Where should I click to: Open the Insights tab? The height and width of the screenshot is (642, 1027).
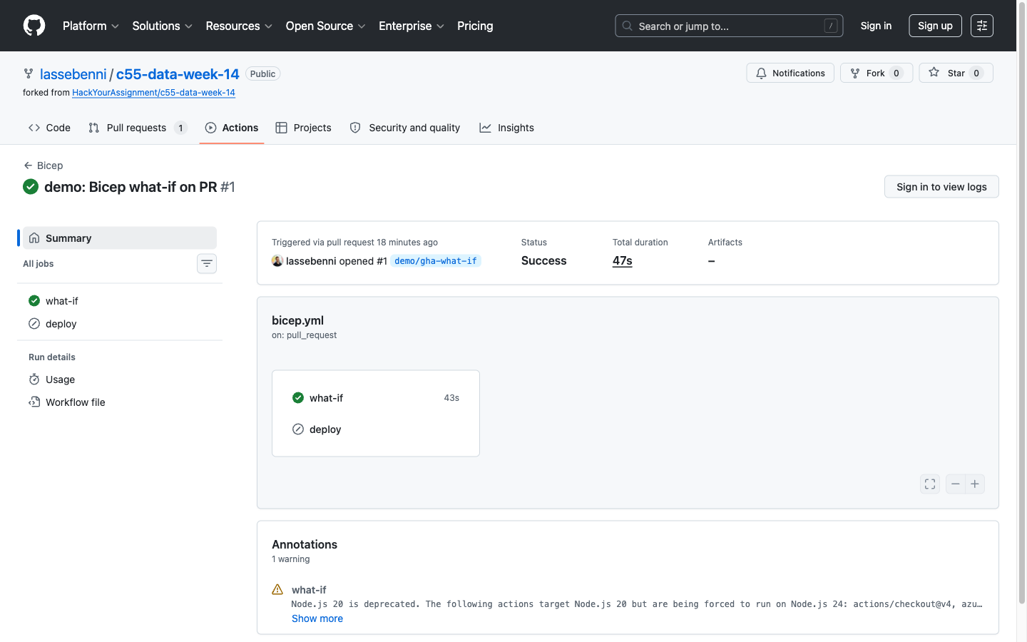click(507, 128)
